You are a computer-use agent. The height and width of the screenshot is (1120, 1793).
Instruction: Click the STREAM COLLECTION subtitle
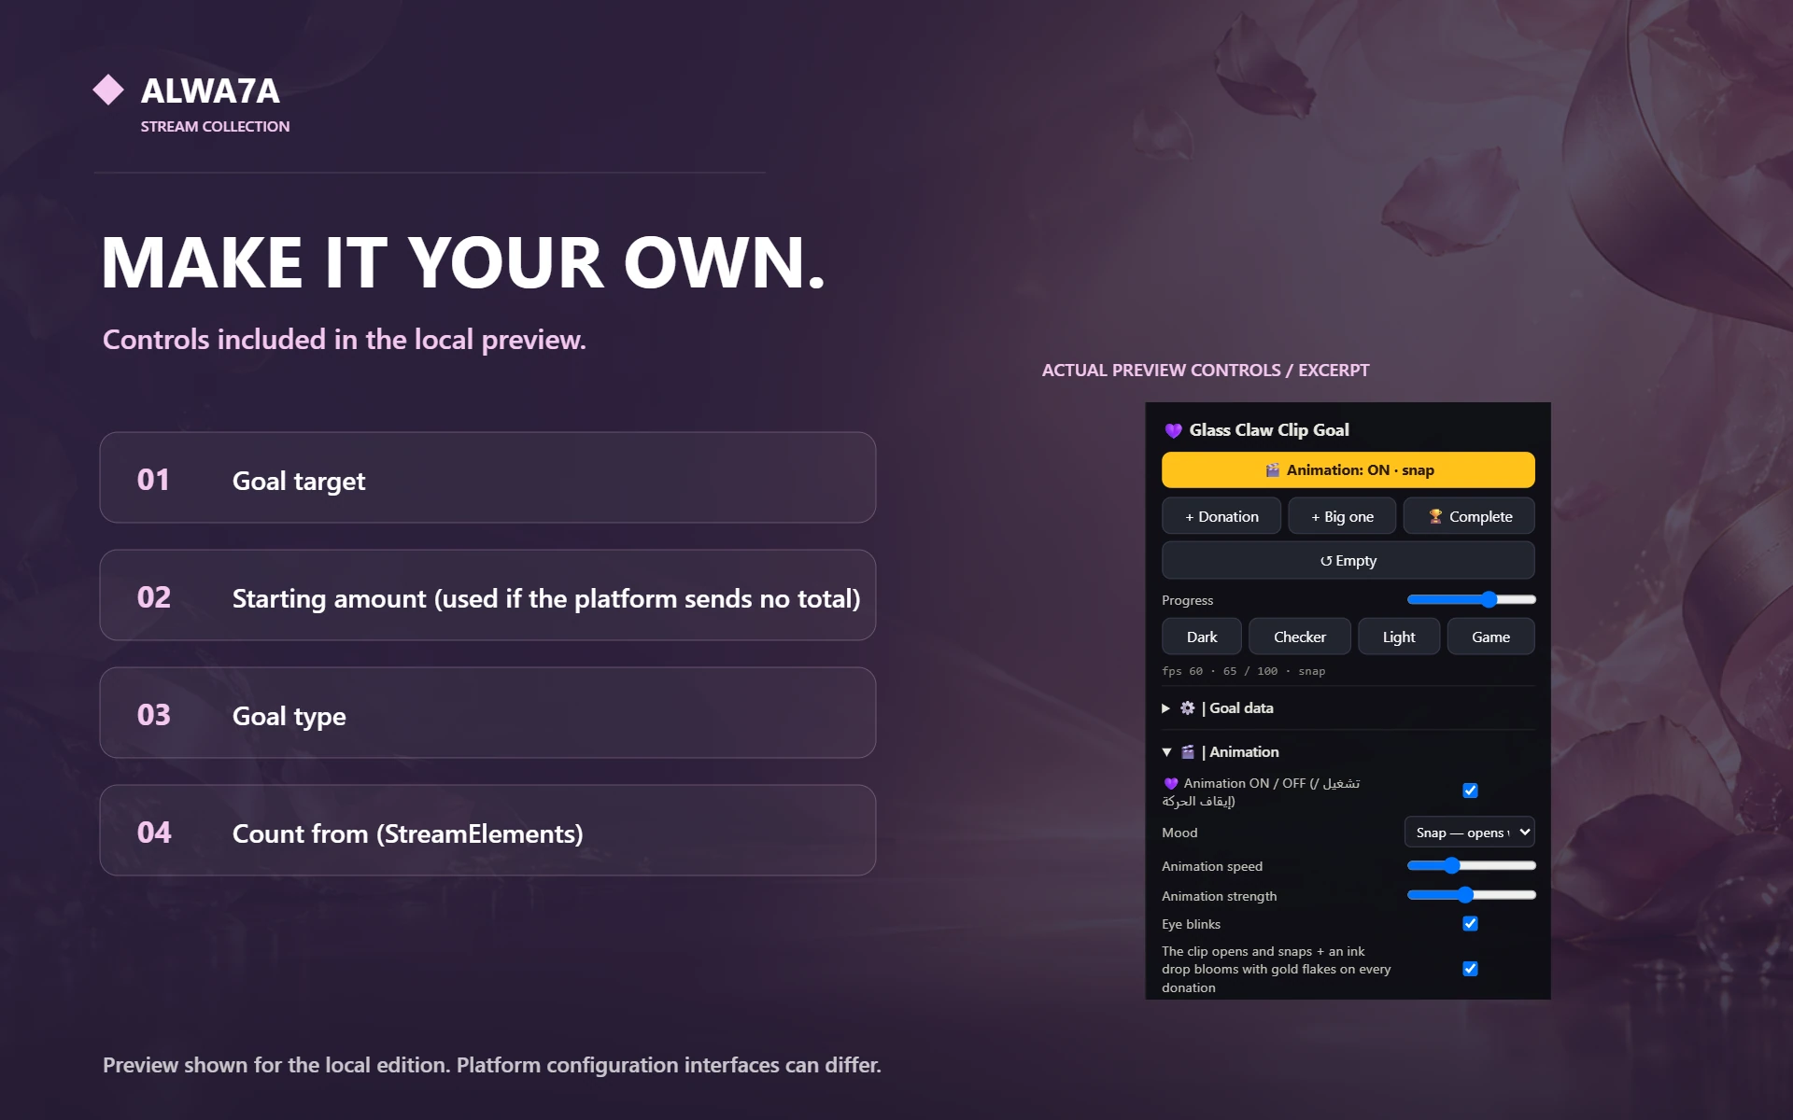(x=215, y=126)
